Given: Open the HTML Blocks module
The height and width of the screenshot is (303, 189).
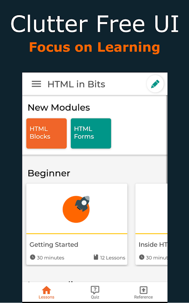Looking at the screenshot, I should point(47,133).
